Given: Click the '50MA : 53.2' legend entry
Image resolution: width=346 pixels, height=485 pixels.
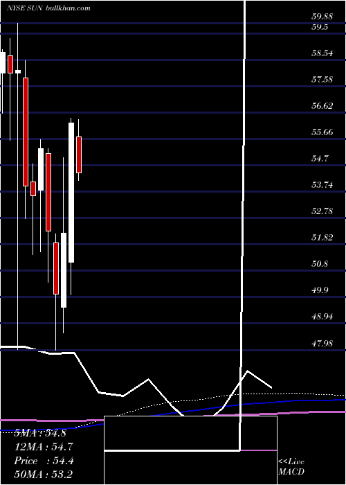Looking at the screenshot, I should pos(44,474).
